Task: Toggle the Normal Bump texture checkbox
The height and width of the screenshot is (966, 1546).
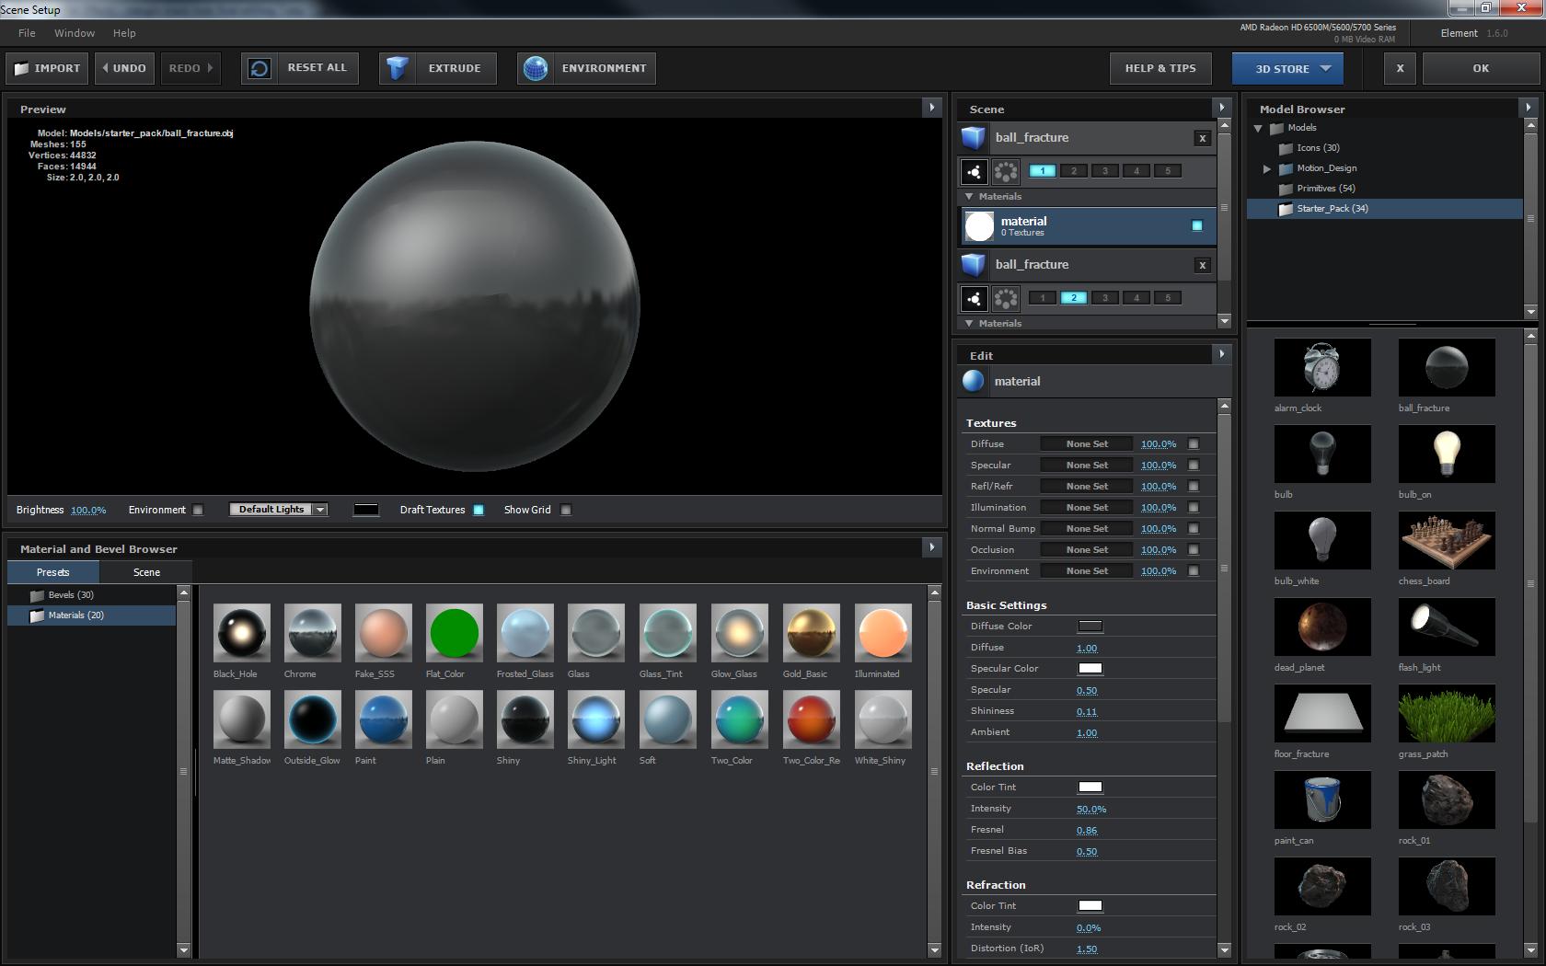Action: tap(1194, 528)
